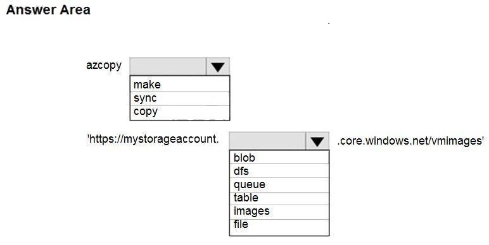Select the make option

pyautogui.click(x=180, y=85)
